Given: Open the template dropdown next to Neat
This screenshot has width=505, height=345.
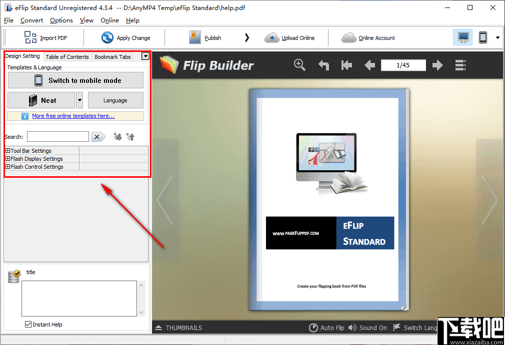Looking at the screenshot, I should click(78, 100).
